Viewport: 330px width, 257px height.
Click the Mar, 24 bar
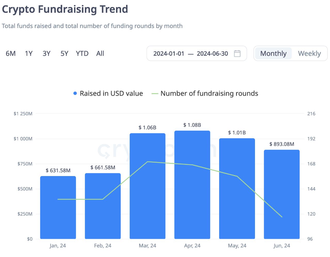pos(147,186)
